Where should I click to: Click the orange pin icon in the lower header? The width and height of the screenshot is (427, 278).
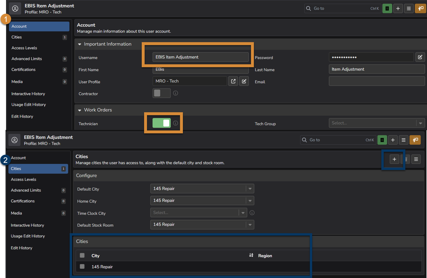415,140
